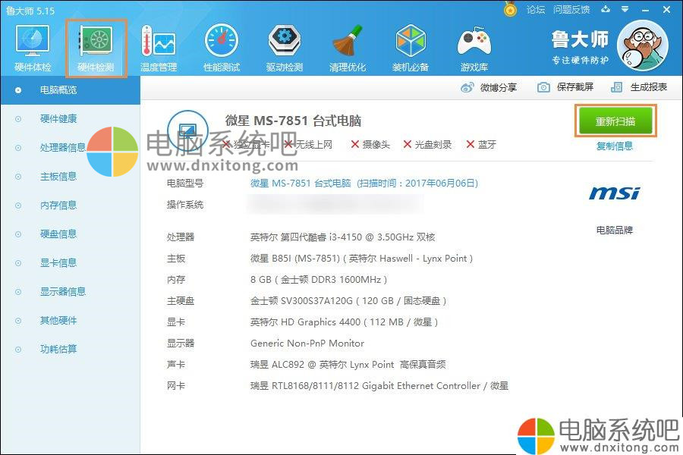Select 电脑概览 in the sidebar
The image size is (683, 455).
(70, 90)
